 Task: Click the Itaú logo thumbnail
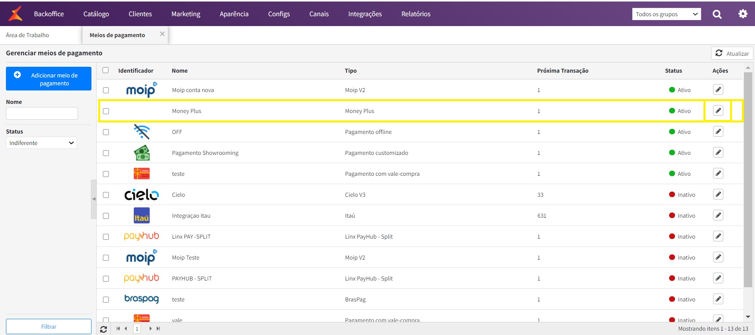coord(141,215)
